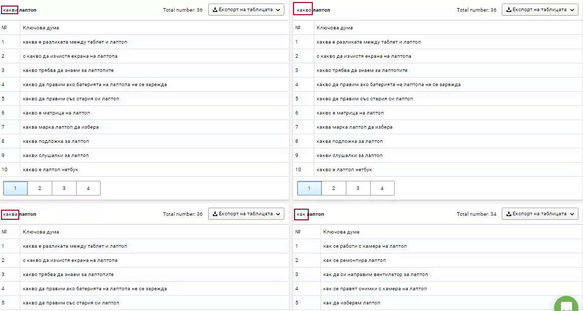
Task: Select "как се правят снимки с камера на лаптоп"
Action: pos(438,289)
